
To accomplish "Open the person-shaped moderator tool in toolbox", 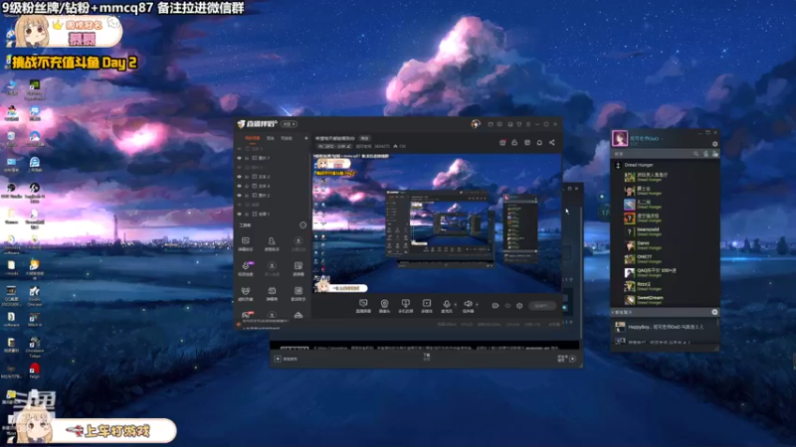I will pyautogui.click(x=272, y=241).
